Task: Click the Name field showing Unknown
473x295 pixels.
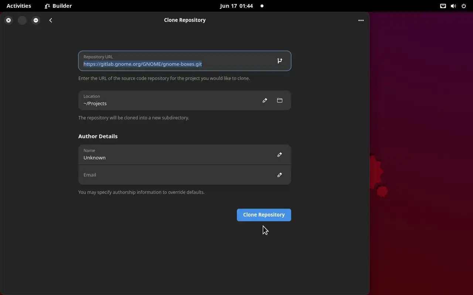Action: pos(185,155)
